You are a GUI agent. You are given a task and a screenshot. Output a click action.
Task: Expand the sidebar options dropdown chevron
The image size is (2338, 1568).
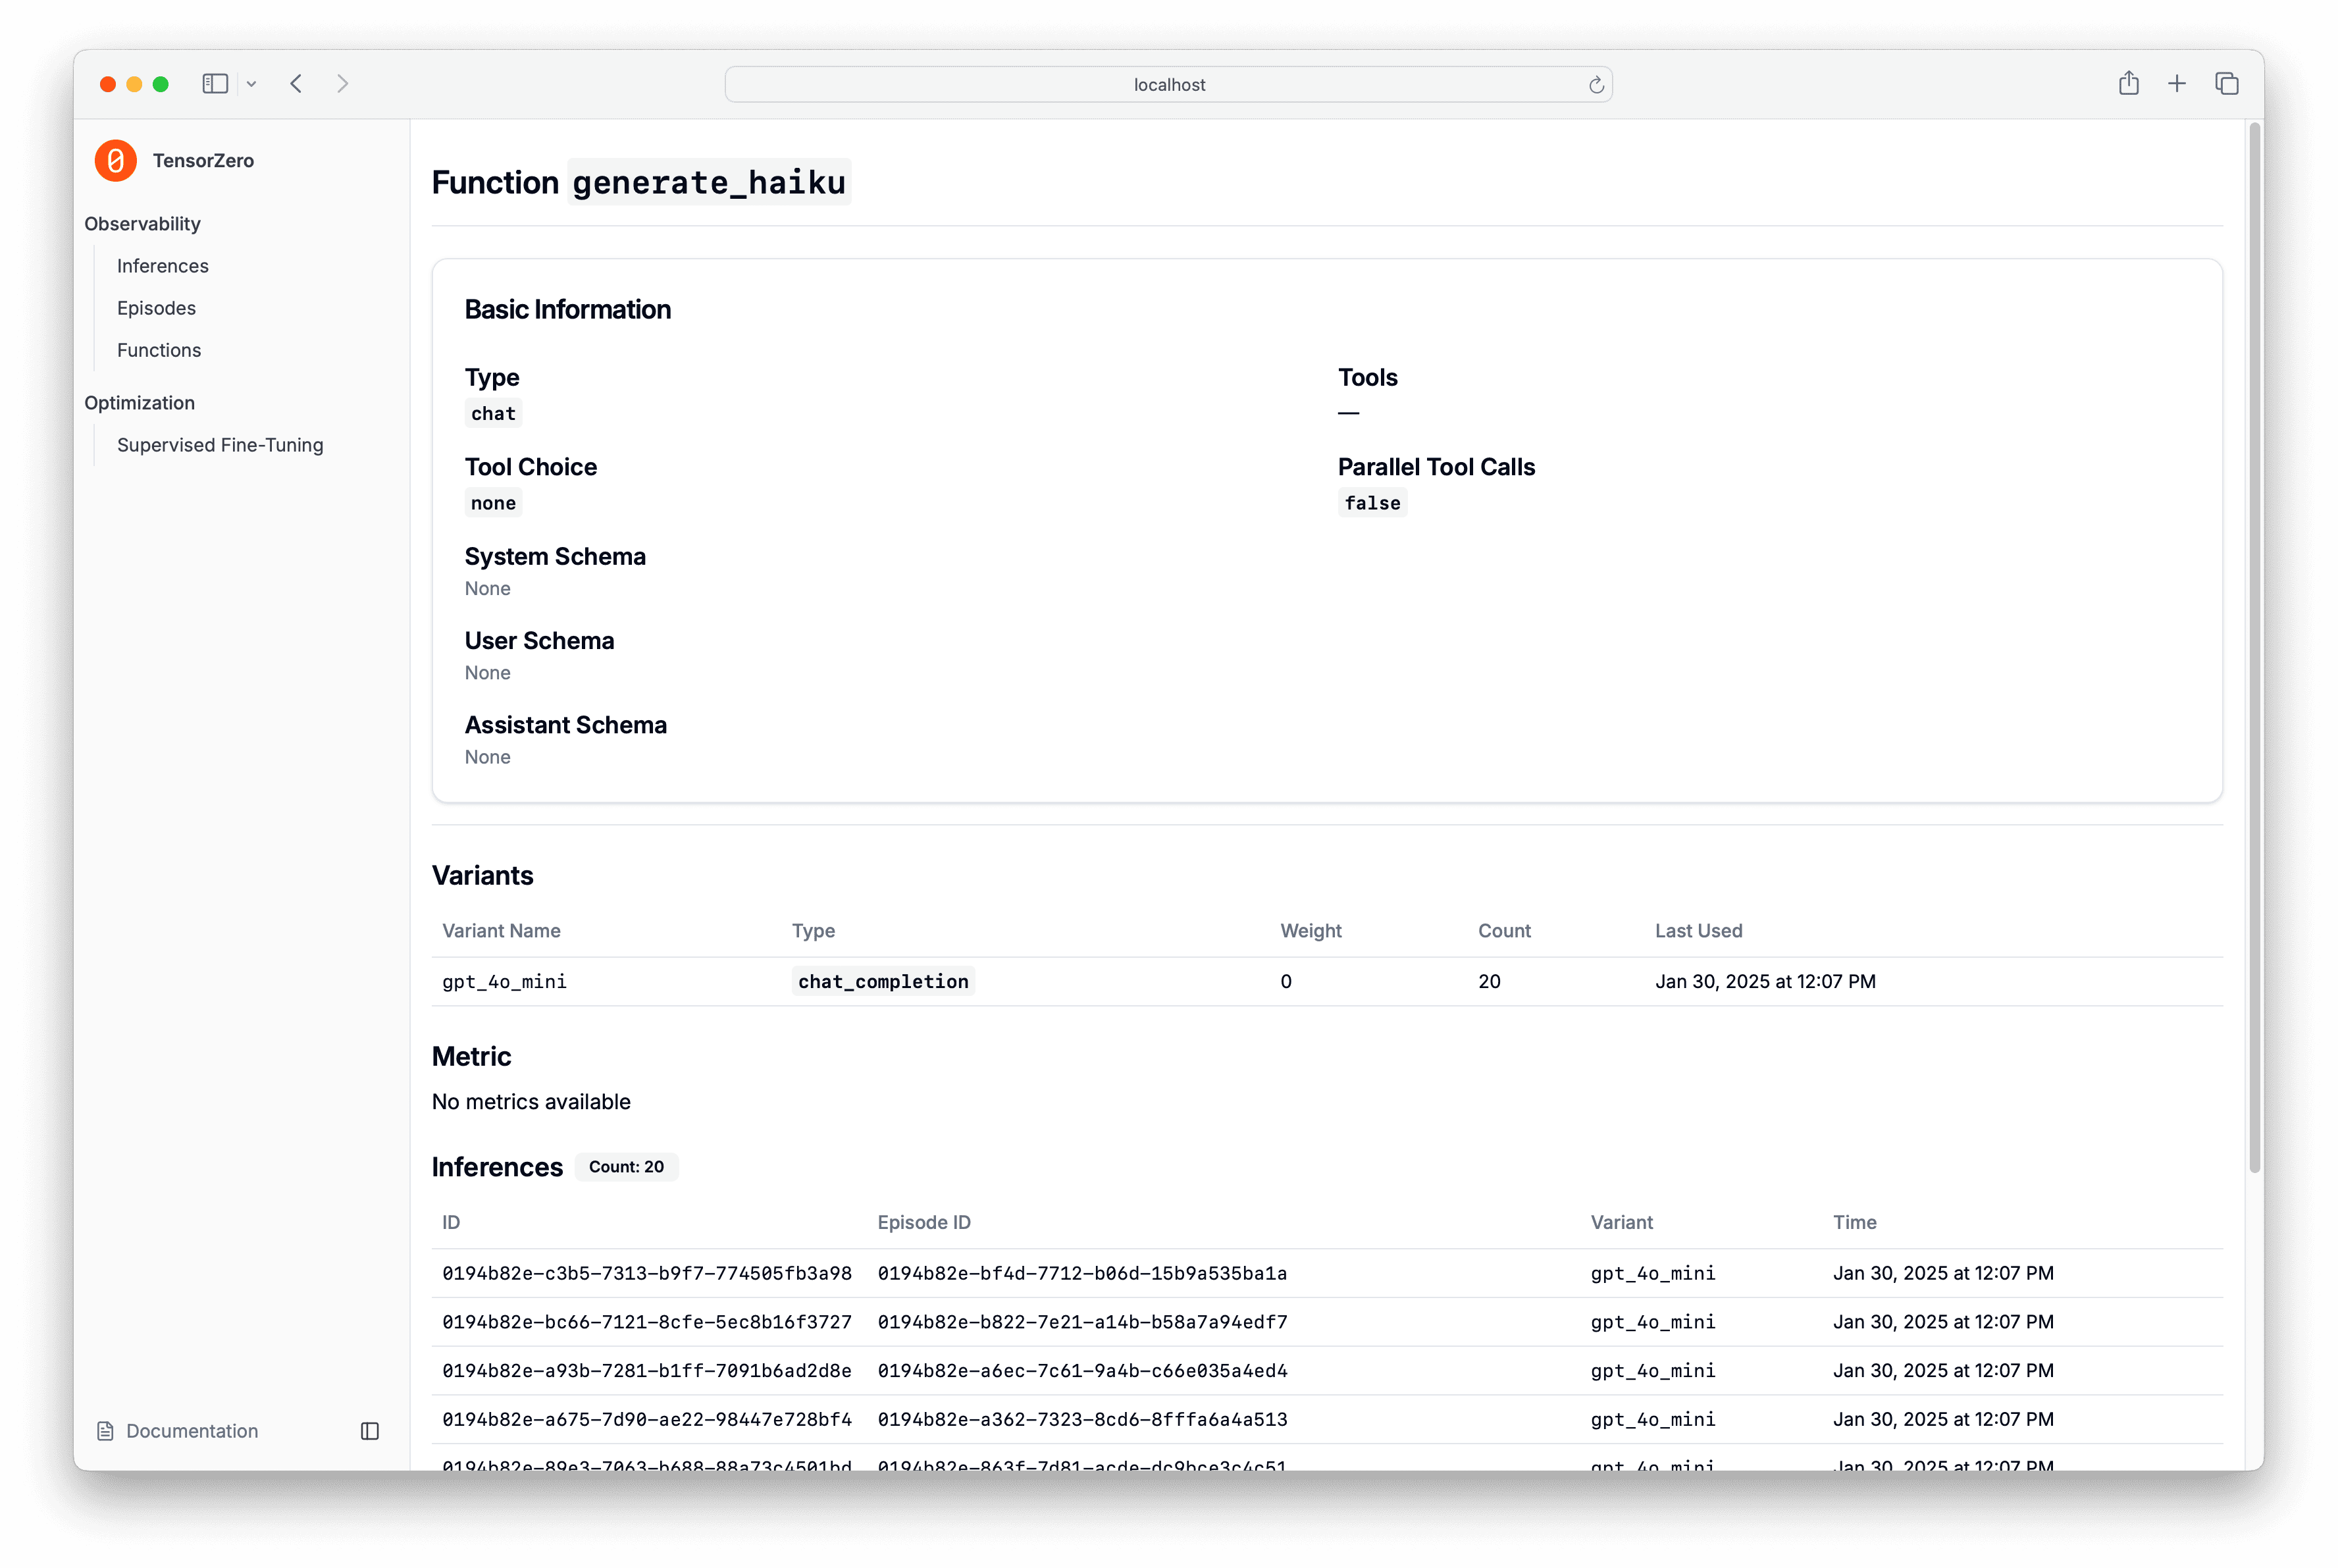(x=252, y=84)
